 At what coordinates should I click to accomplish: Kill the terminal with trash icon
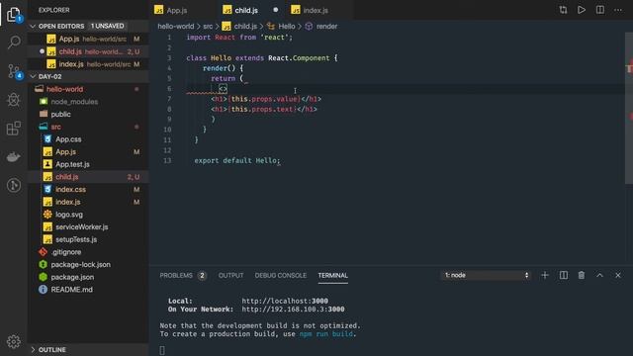tap(582, 275)
